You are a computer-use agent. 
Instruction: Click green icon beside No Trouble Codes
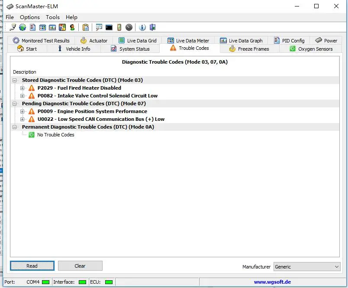tap(32, 135)
